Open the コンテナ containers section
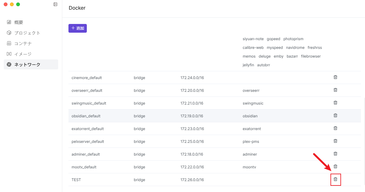The height and width of the screenshot is (192, 365). (23, 44)
